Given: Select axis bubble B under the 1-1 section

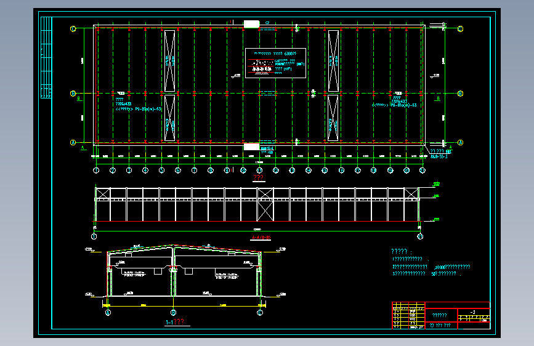Looking at the screenshot, I should coord(173,312).
